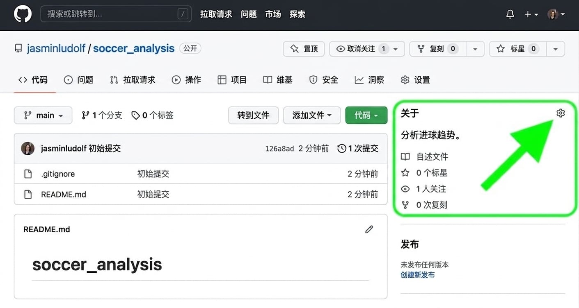The height and width of the screenshot is (308, 579).
Task: View the 1 个分支 branches link
Action: point(102,115)
